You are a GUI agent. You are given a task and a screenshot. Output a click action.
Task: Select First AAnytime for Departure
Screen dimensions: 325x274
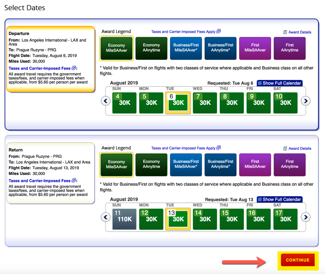[x=289, y=48]
